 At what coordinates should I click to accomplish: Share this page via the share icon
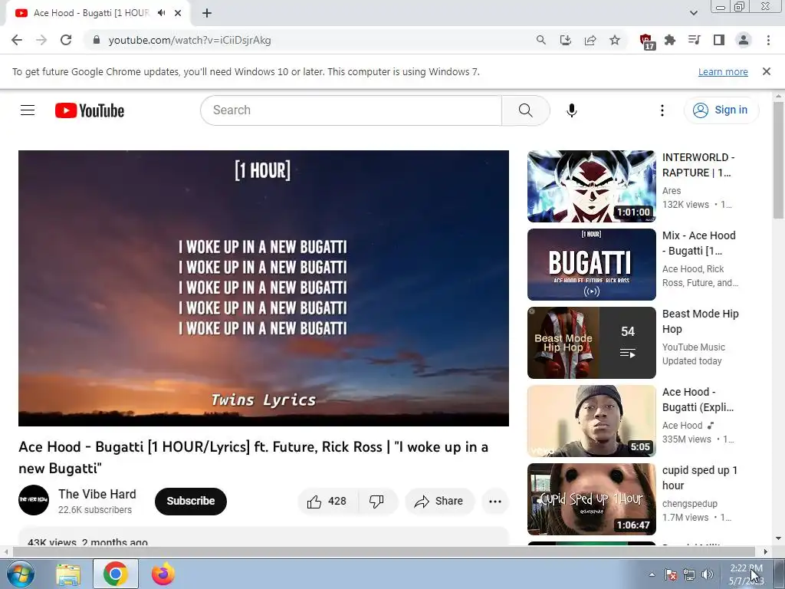tap(590, 40)
